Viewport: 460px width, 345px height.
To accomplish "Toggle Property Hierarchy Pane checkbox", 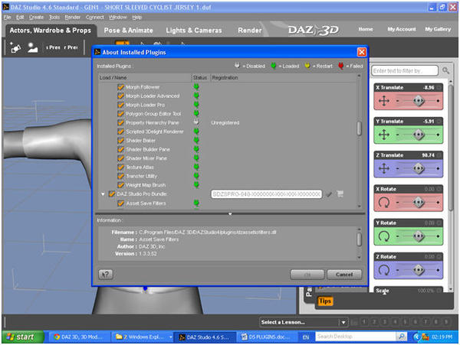I will pos(120,122).
